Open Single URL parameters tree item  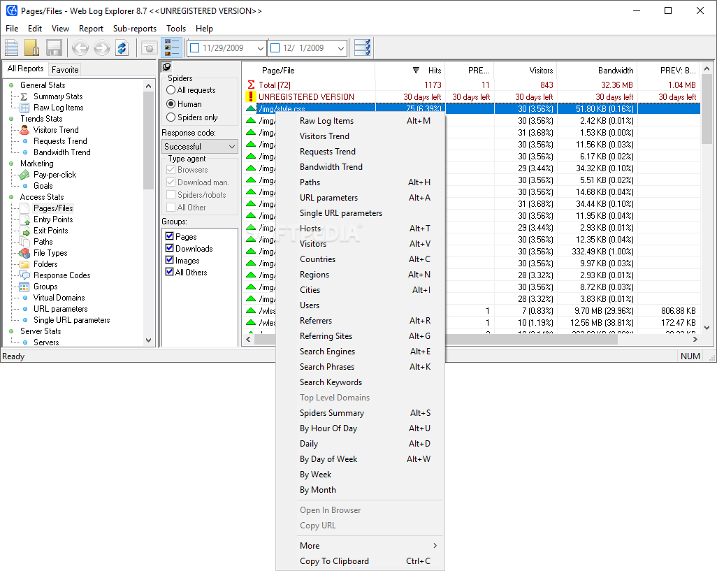tap(72, 320)
